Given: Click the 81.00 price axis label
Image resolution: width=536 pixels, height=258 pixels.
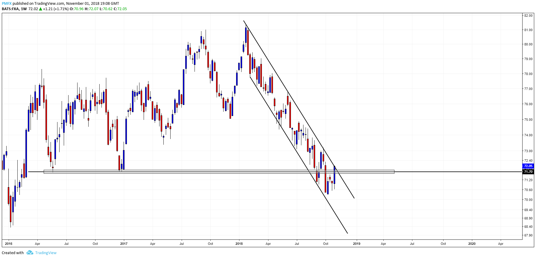Looking at the screenshot, I should [x=528, y=30].
